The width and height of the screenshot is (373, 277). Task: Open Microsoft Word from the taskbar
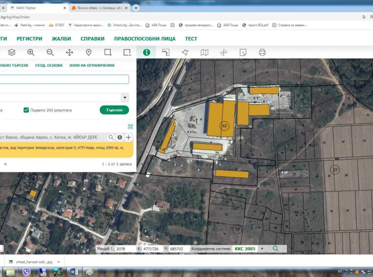74,272
